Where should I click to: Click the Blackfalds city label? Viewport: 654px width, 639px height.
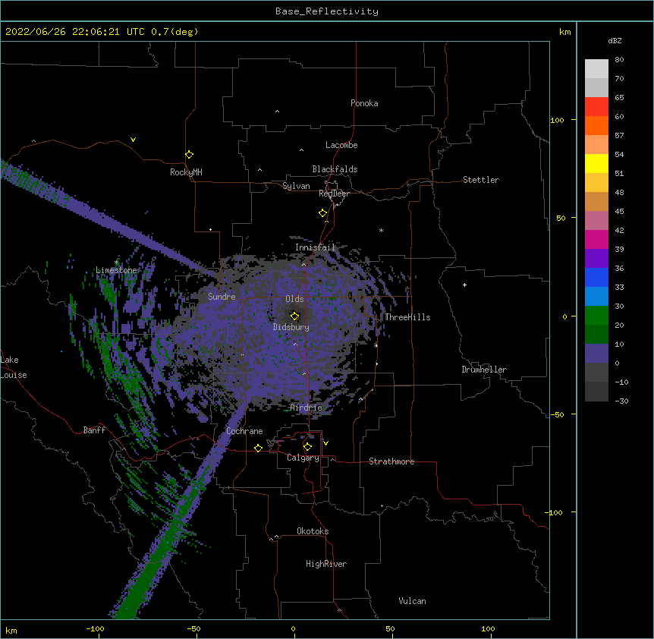[335, 169]
